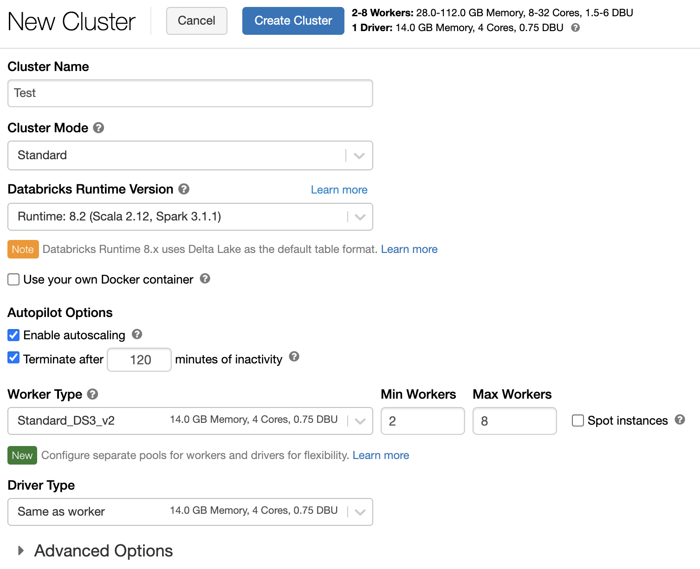
Task: Open the Delta Lake Learn more link
Action: 409,249
